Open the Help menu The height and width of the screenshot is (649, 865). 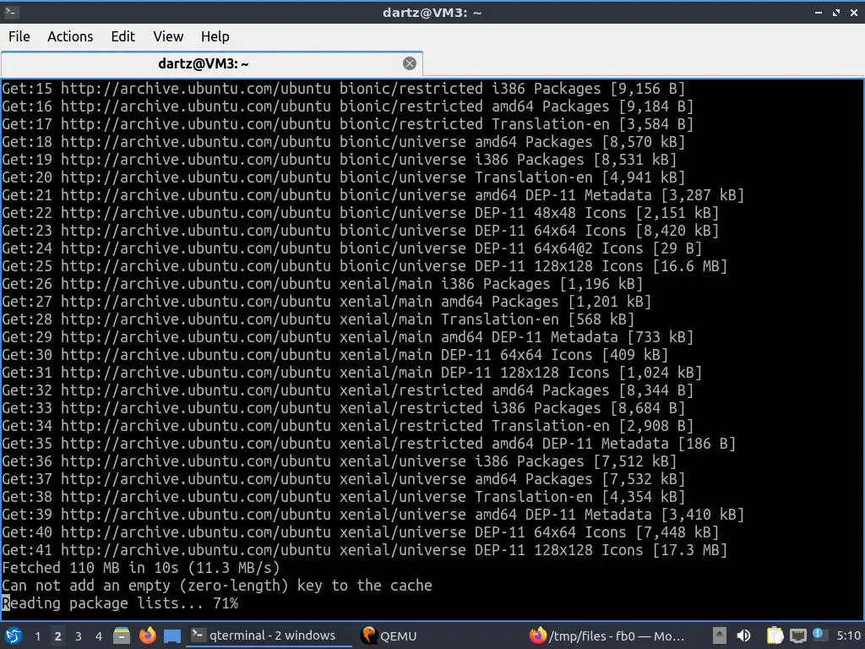click(x=215, y=36)
